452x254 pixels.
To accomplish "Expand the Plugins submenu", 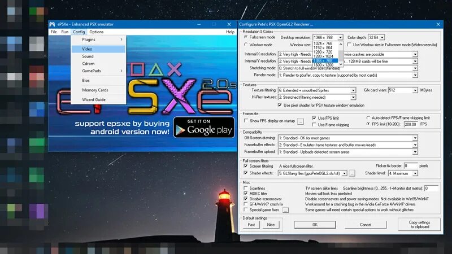I will 98,40.
